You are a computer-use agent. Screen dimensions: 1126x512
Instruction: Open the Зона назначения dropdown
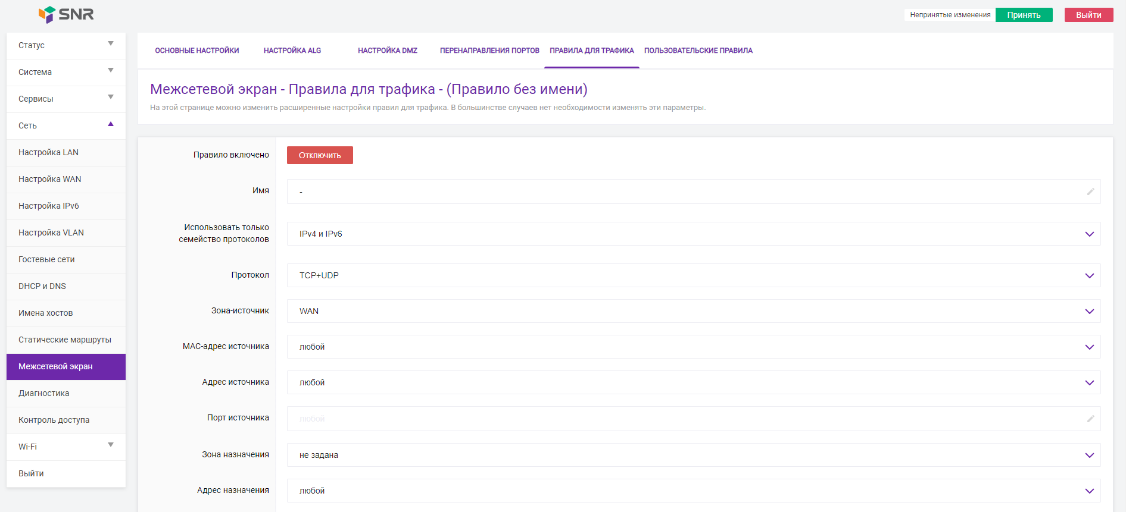[693, 455]
